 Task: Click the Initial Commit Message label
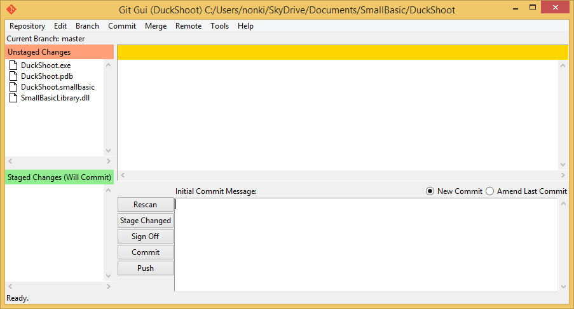click(x=216, y=191)
